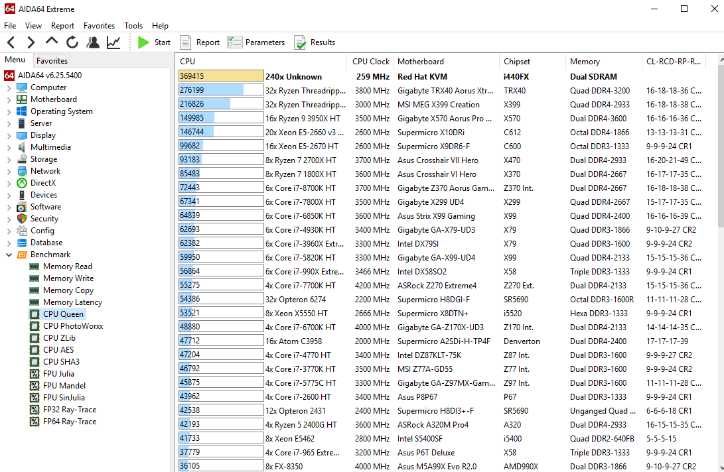The height and width of the screenshot is (472, 724).
Task: Select the Memory Latency benchmark
Action: pos(72,302)
